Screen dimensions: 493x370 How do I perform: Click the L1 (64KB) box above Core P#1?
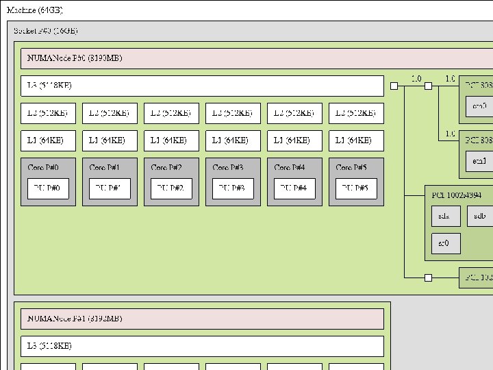[x=110, y=140]
